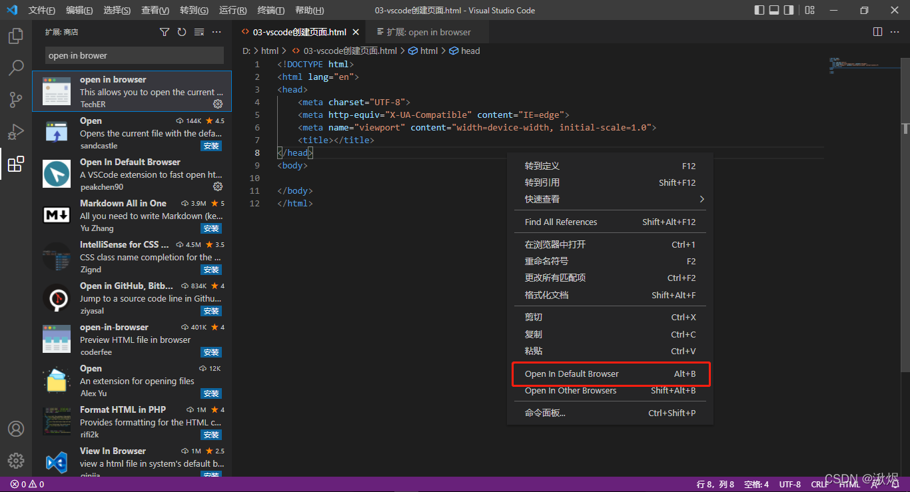This screenshot has height=492, width=910.
Task: Open the Explorer view in the activity bar
Action: tap(16, 36)
